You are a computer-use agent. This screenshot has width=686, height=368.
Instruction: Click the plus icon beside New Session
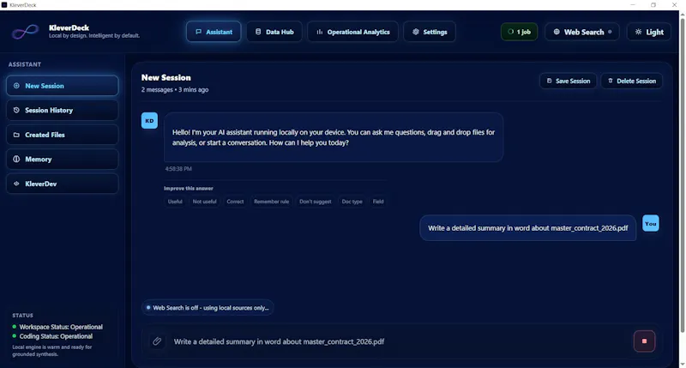[16, 86]
